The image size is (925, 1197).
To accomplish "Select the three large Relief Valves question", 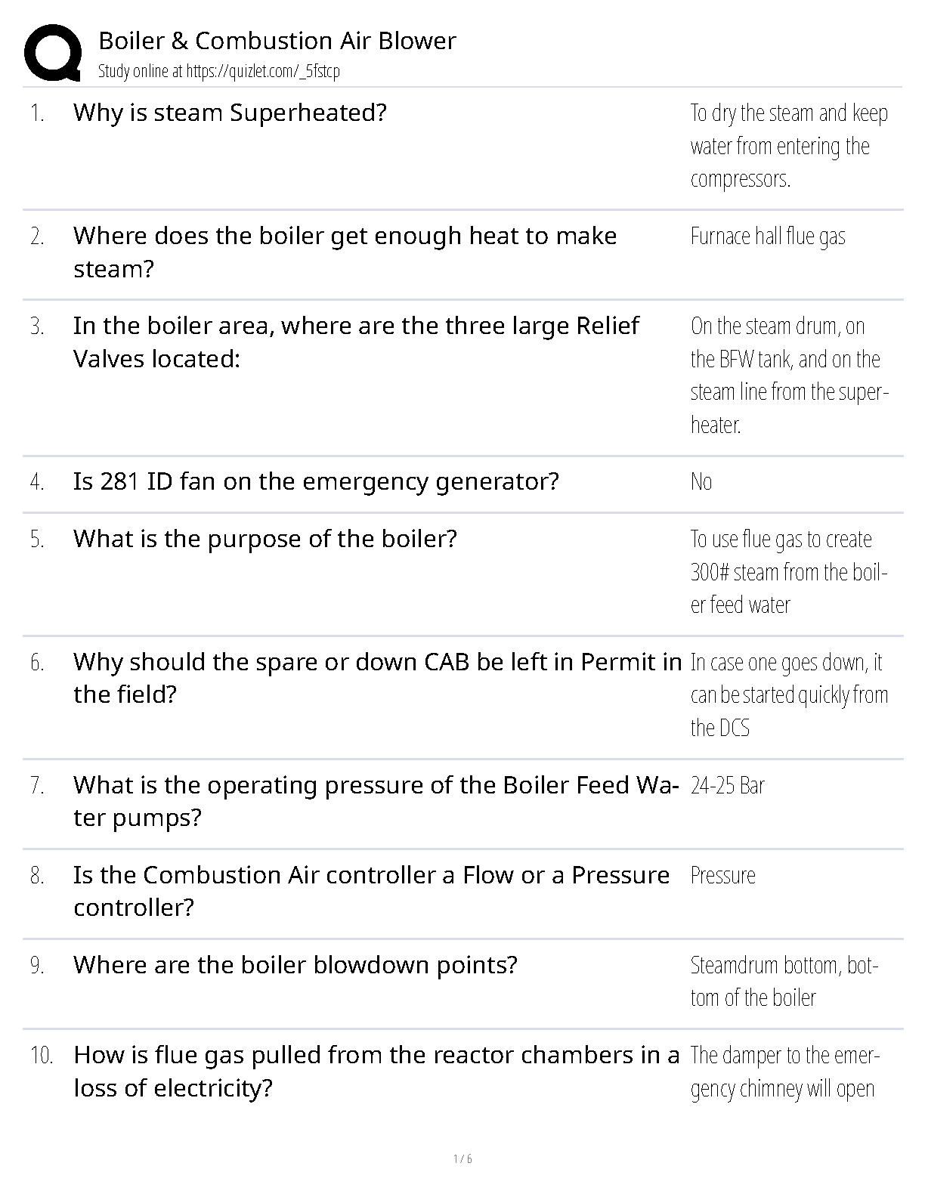I will [x=355, y=342].
